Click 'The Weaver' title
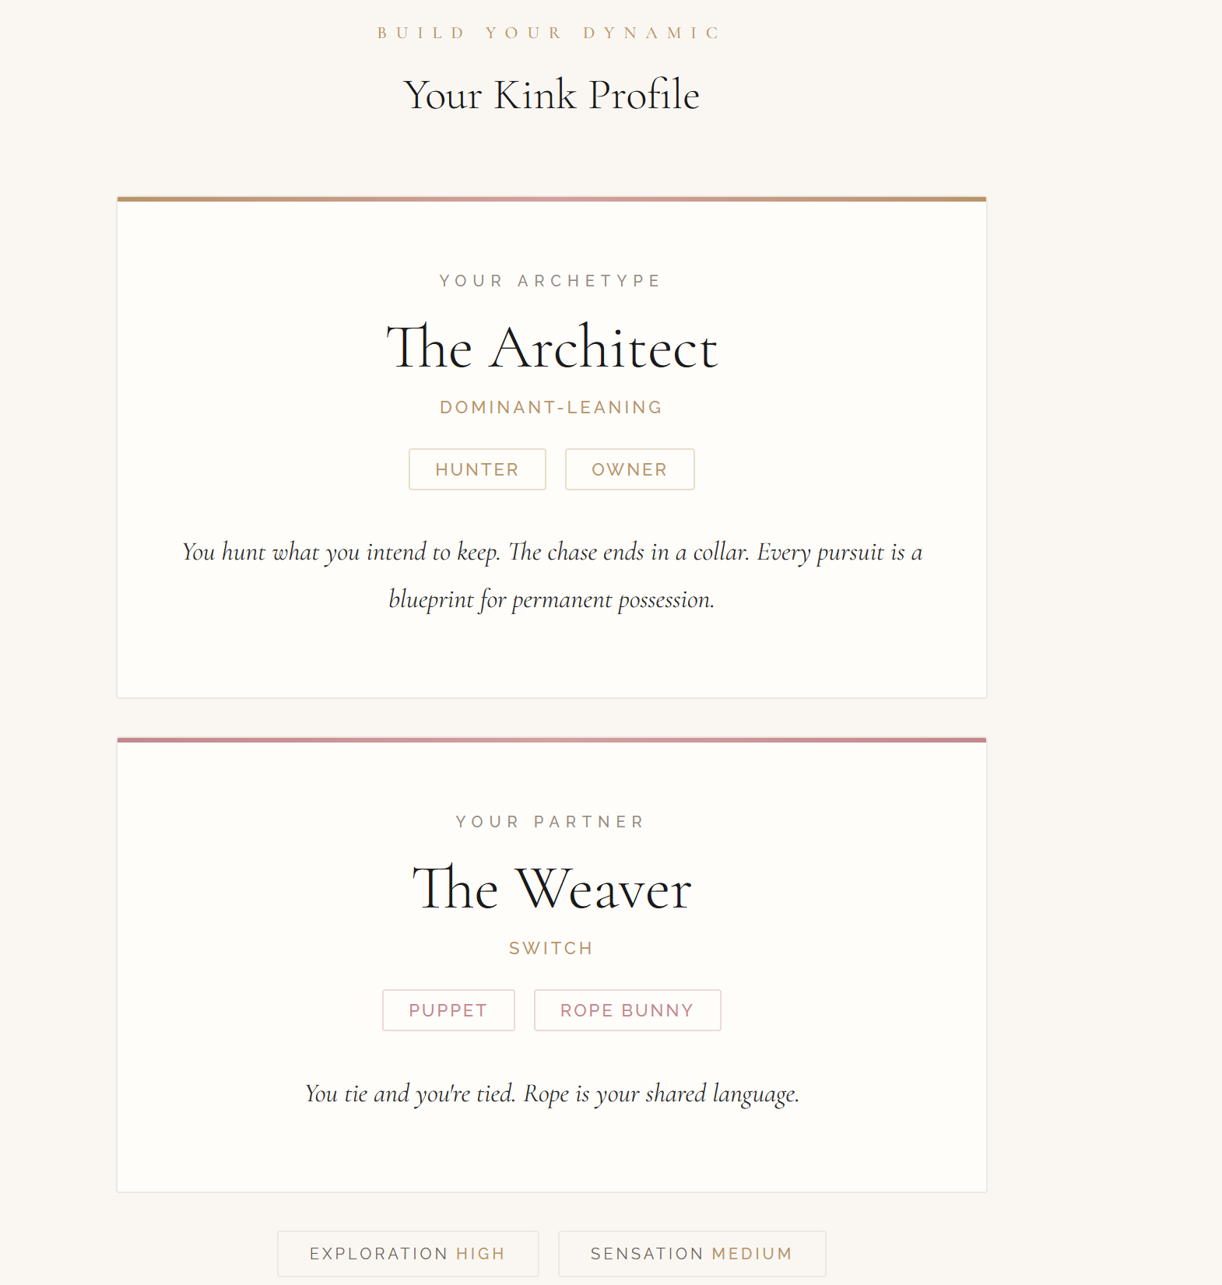This screenshot has height=1285, width=1222. tap(551, 888)
